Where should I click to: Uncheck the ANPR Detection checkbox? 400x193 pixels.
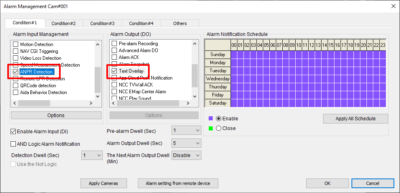tap(16, 72)
